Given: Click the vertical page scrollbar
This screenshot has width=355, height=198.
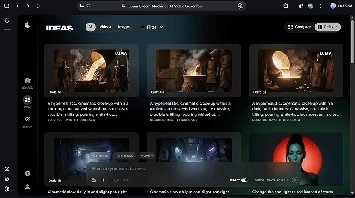Looking at the screenshot, I should click(x=352, y=42).
